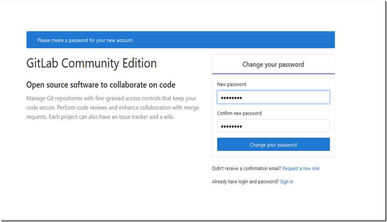The width and height of the screenshot is (387, 222).
Task: Click the 'Change your password' panel title
Action: (x=273, y=64)
